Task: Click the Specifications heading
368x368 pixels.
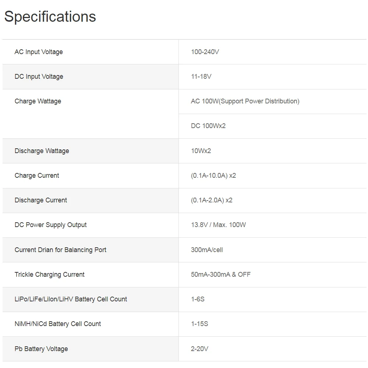Action: click(50, 17)
